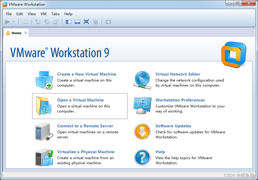This screenshot has width=258, height=180.
Task: Click the blue question mark Help icon
Action: pos(142,157)
